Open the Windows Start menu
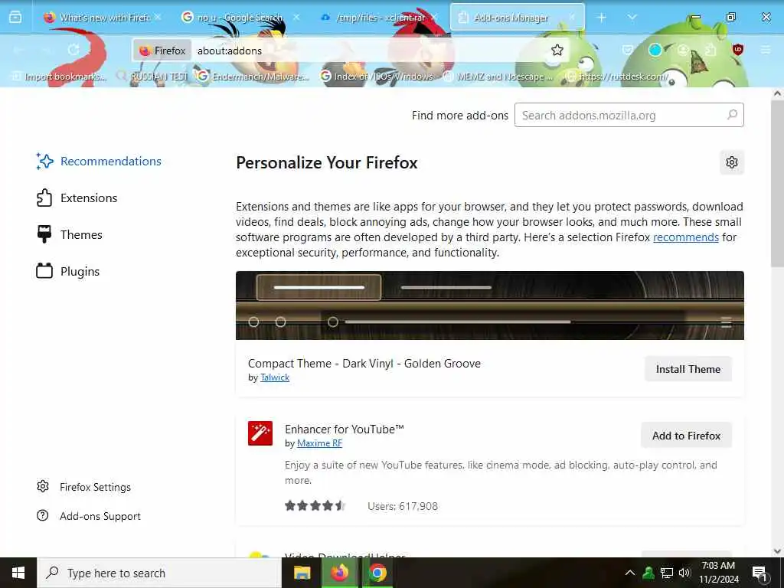This screenshot has height=588, width=784. point(18,573)
